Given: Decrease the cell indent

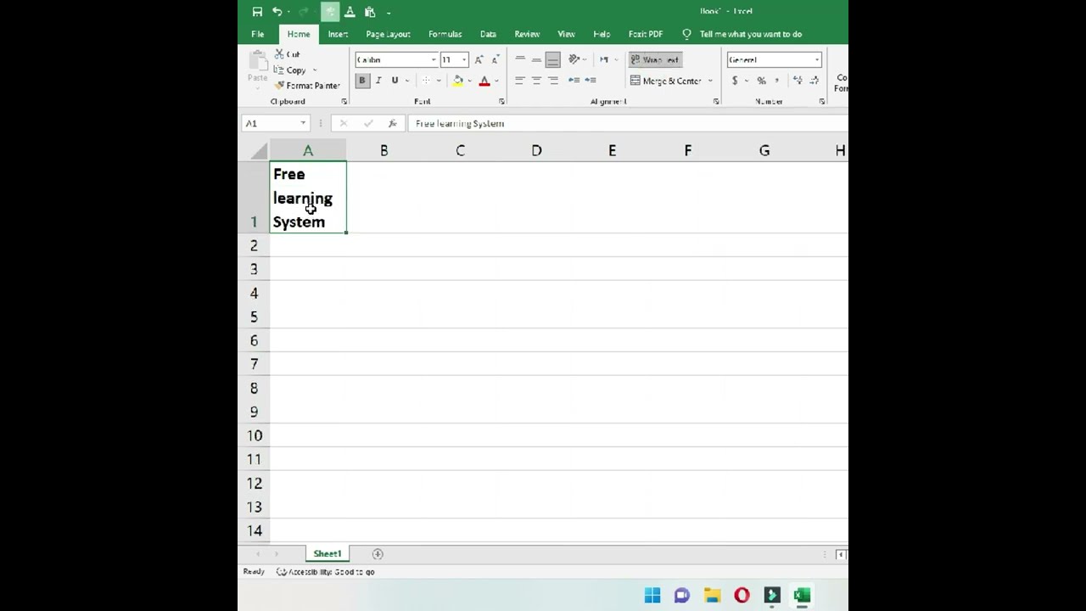Looking at the screenshot, I should coord(574,81).
